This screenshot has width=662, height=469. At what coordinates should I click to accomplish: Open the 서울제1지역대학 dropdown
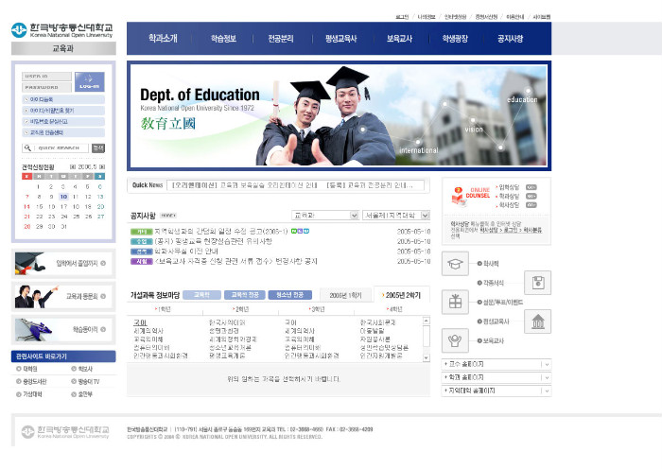tap(396, 216)
